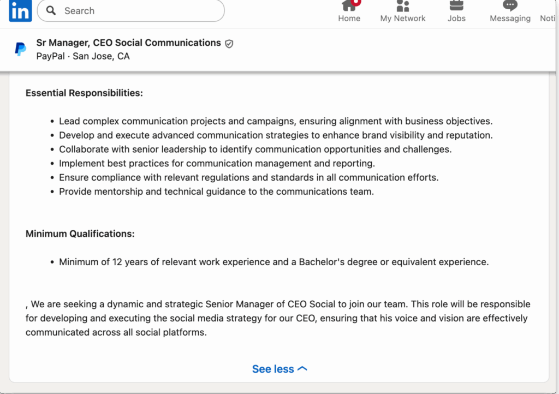Image resolution: width=559 pixels, height=394 pixels.
Task: Click the Essential Responsibilities heading
Action: [x=84, y=93]
